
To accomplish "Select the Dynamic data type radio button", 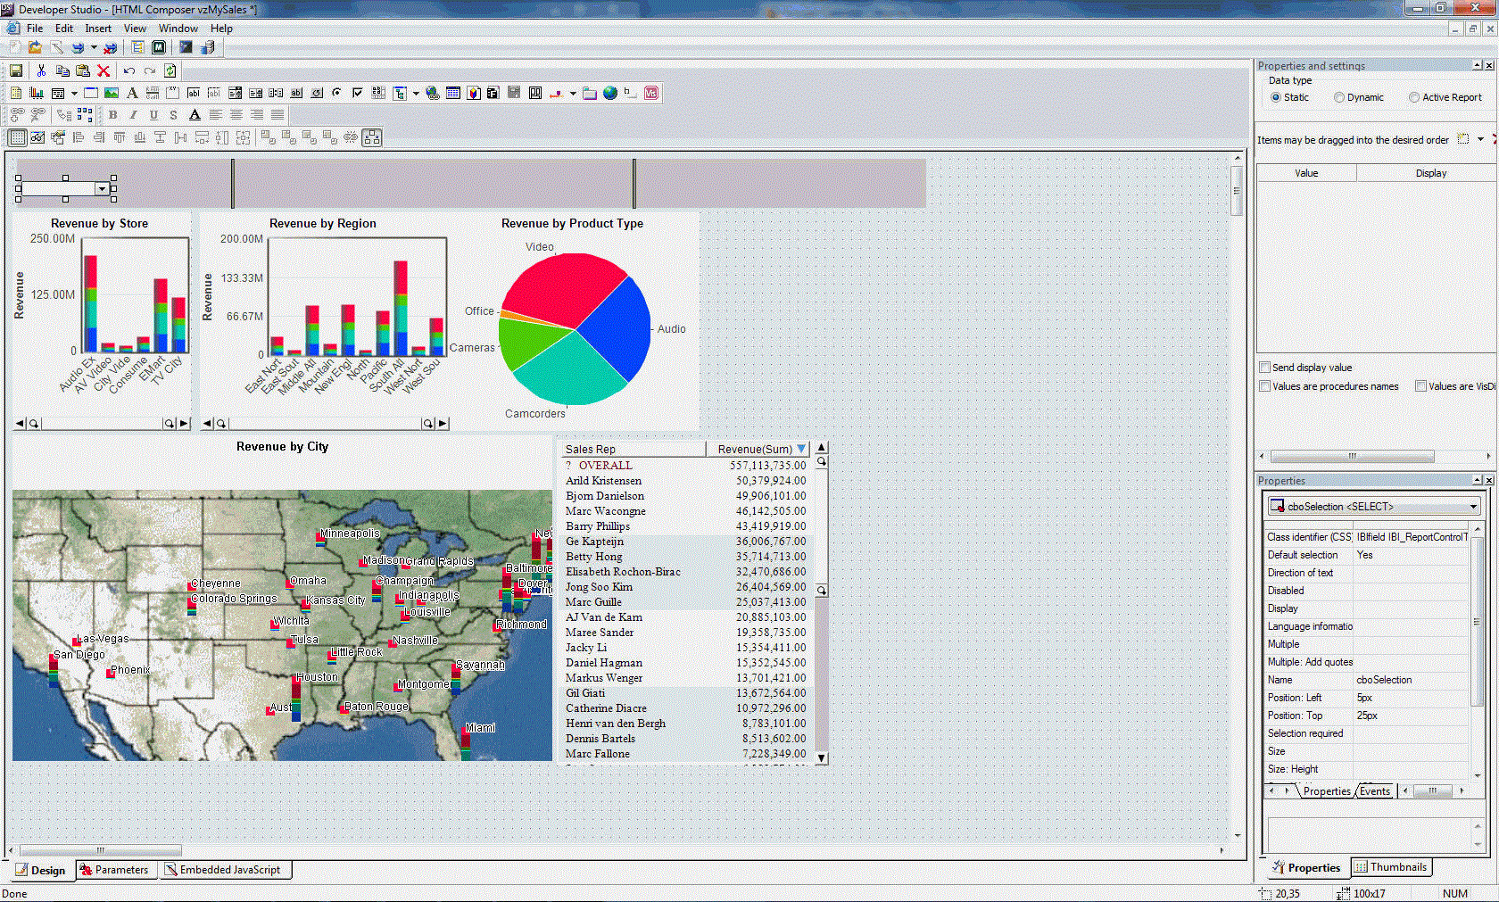I will point(1339,97).
